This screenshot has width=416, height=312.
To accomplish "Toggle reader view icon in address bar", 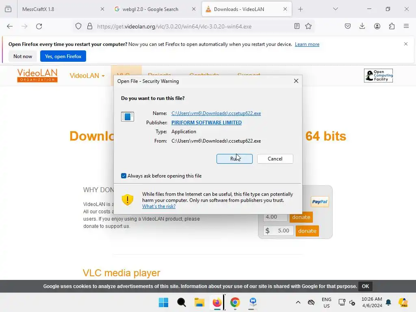I will click(297, 26).
